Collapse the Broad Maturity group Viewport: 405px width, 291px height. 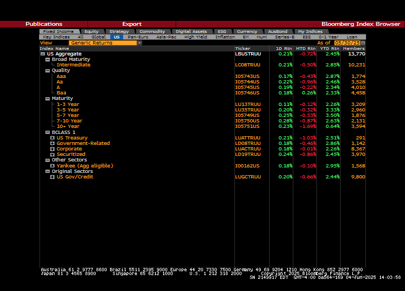(x=47, y=59)
